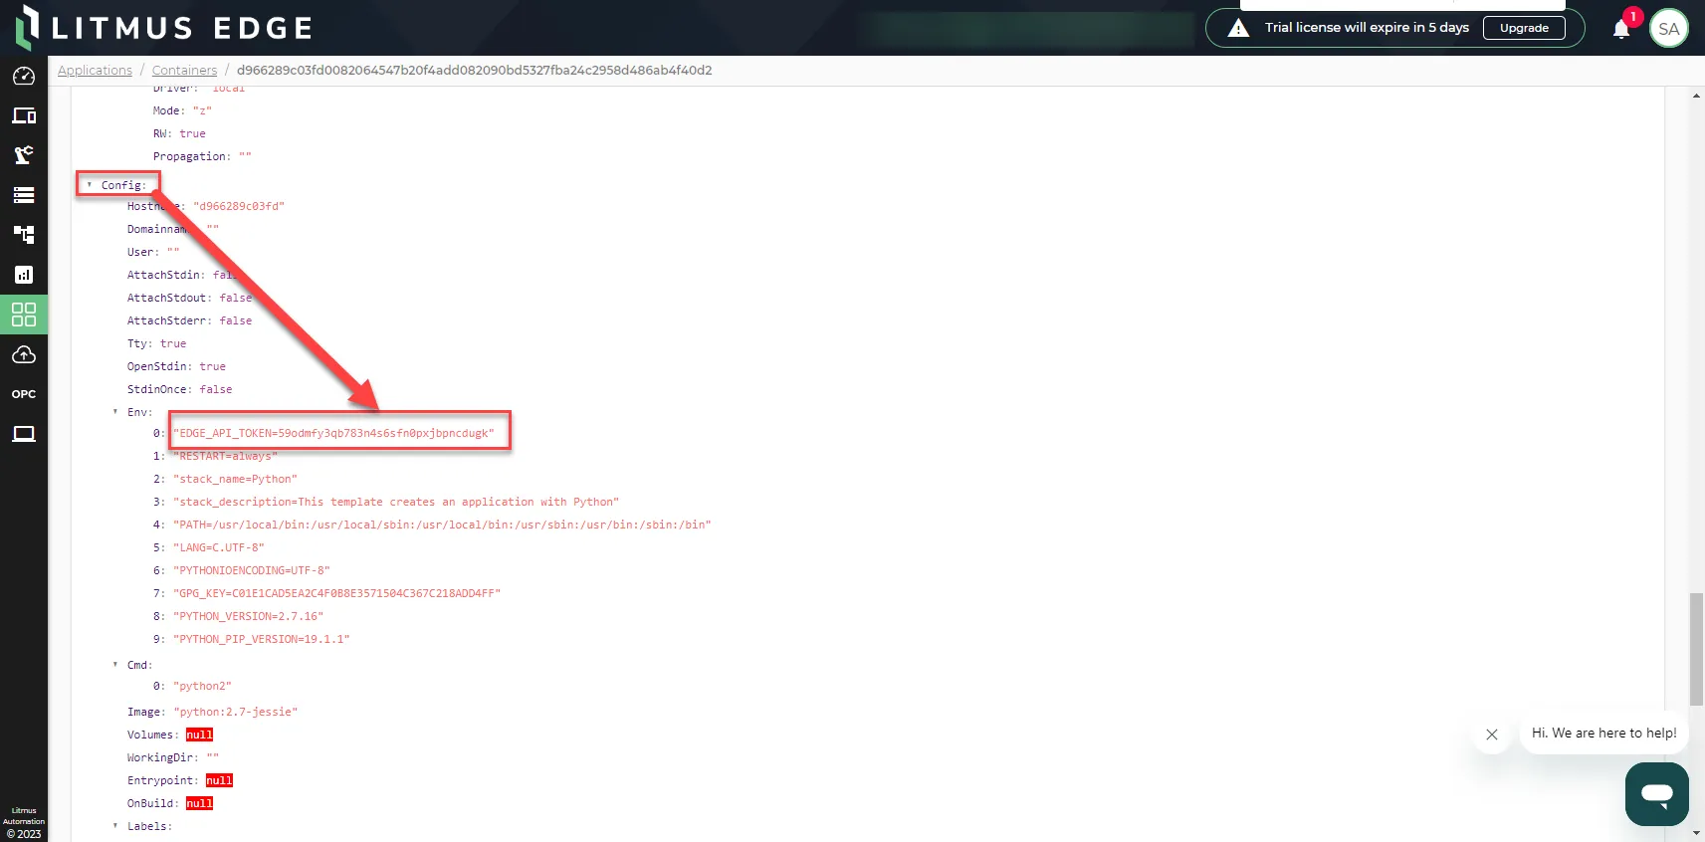The image size is (1705, 842).
Task: Click the Tty true value
Action: 173,344
